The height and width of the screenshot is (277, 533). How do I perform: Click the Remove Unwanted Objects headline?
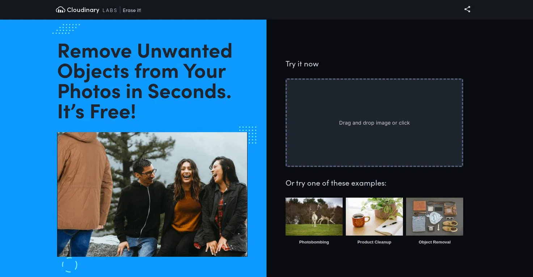click(145, 81)
